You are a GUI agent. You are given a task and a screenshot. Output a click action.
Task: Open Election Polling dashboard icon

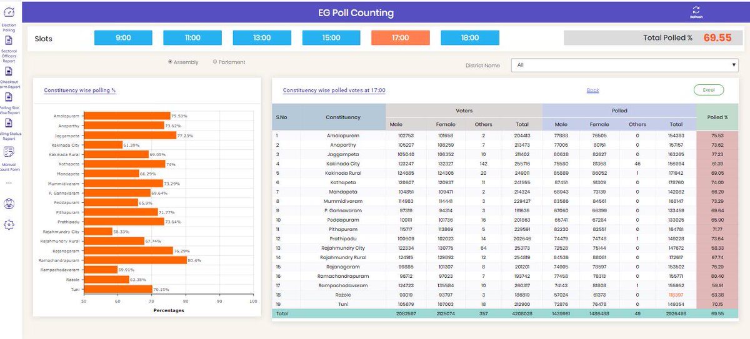9,12
